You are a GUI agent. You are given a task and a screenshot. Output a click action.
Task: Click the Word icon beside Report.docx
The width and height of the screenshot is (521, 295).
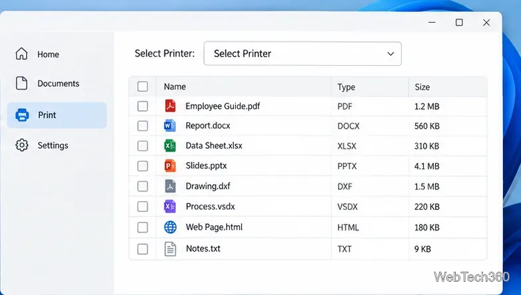pos(170,126)
